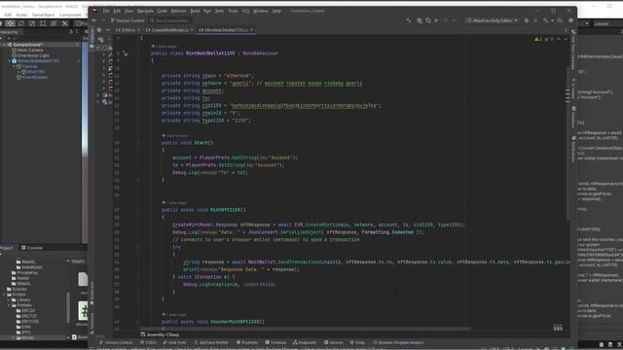Image resolution: width=623 pixels, height=350 pixels.
Task: Collapse the MintWeb3Wallet1155 hierarchy object
Action: coord(10,61)
